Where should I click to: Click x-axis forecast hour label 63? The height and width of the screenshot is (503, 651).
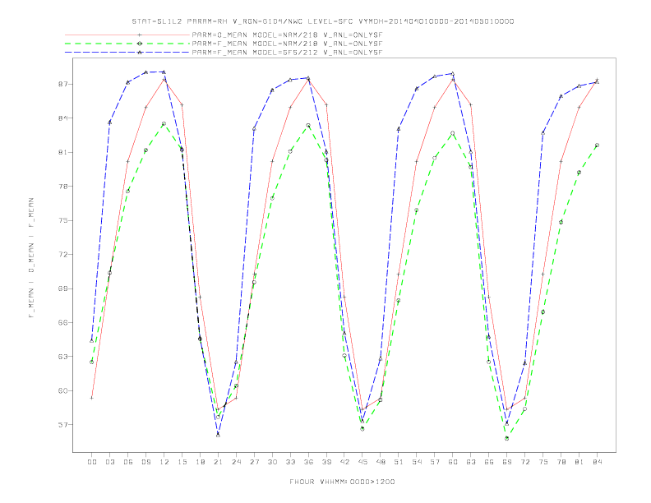click(471, 462)
